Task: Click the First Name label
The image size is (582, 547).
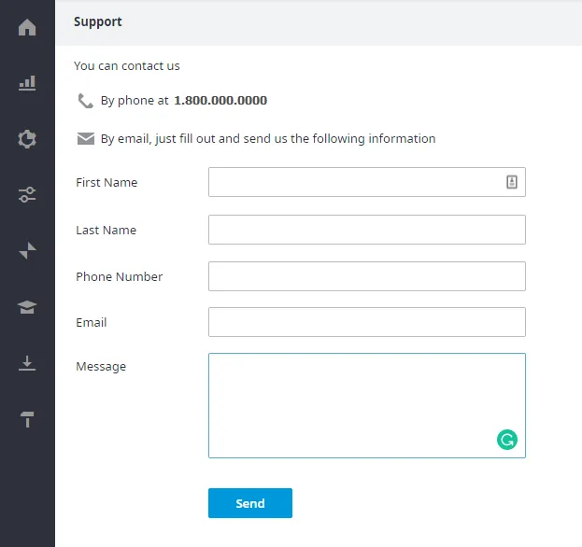Action: 106,182
